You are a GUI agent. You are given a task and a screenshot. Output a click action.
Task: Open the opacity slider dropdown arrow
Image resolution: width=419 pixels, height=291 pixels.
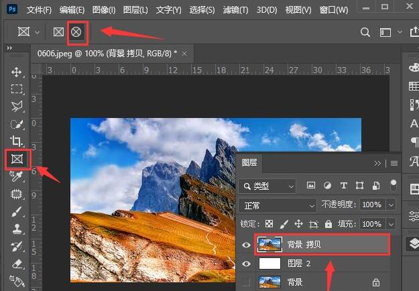coord(392,205)
